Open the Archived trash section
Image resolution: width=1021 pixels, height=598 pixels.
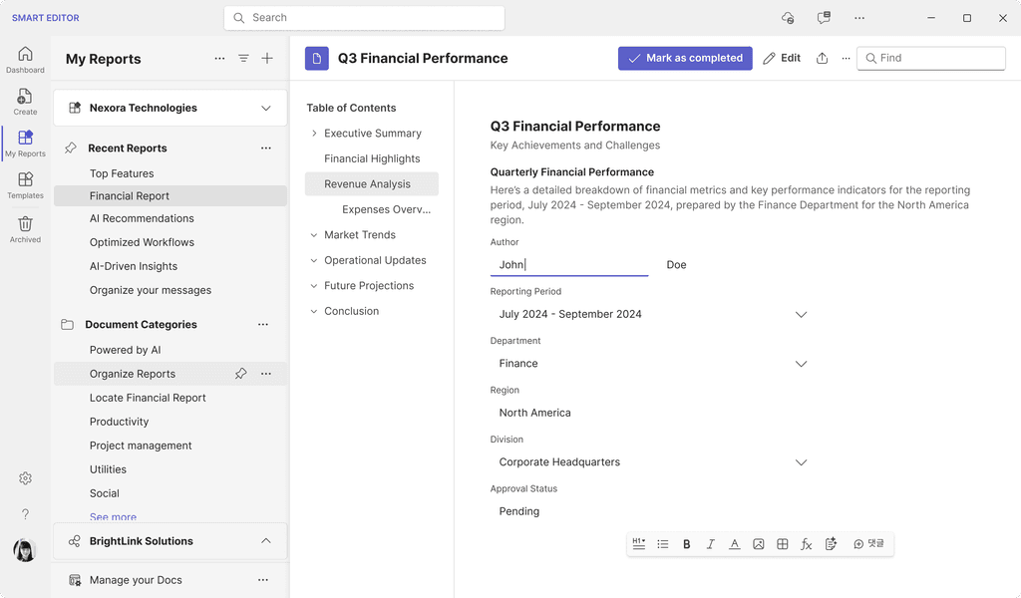pyautogui.click(x=25, y=229)
